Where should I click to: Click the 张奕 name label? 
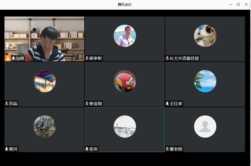click(x=93, y=149)
